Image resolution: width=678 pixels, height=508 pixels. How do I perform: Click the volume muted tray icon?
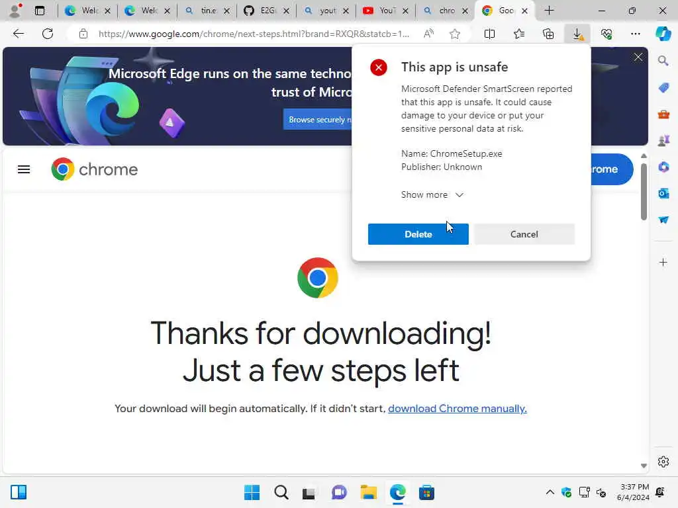coord(601,492)
